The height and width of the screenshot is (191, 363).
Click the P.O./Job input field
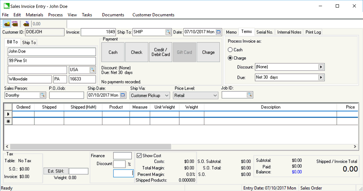66,95
